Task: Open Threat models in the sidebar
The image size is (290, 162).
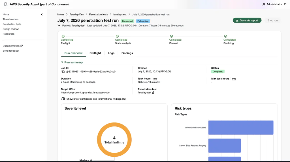Action: 10,19
